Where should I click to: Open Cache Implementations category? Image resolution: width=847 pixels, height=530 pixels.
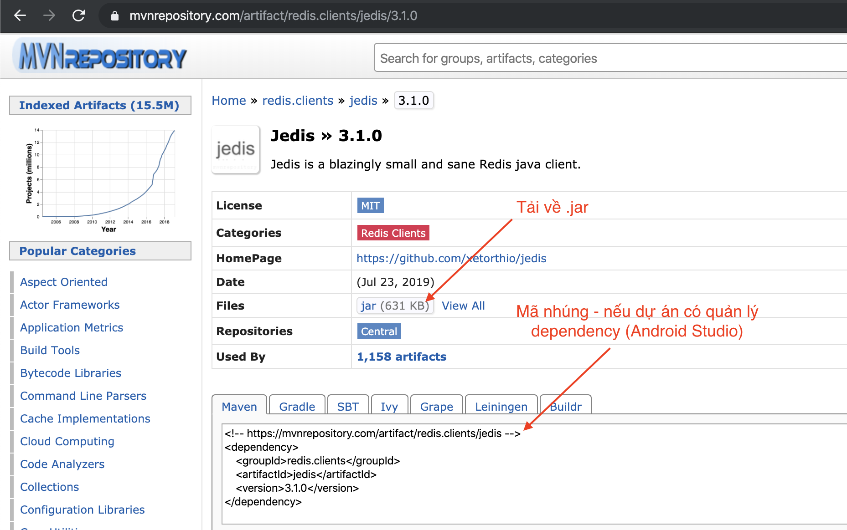tap(85, 419)
